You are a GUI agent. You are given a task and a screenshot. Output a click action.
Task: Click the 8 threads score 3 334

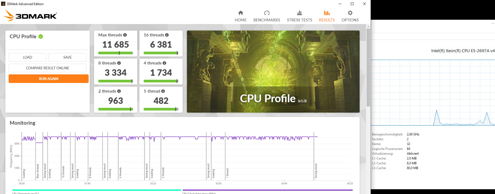click(x=115, y=73)
